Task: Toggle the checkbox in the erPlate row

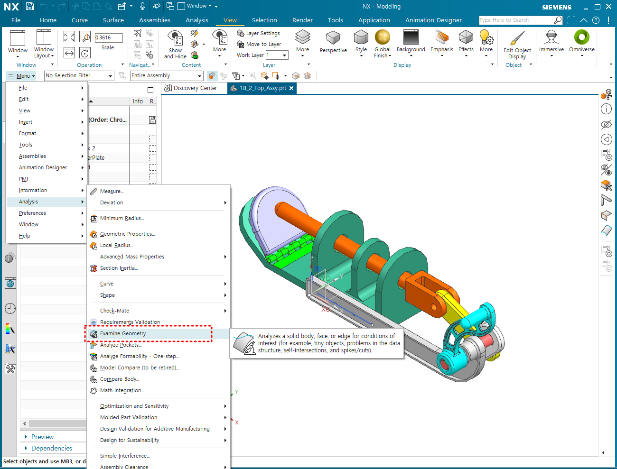Action: 152,158
